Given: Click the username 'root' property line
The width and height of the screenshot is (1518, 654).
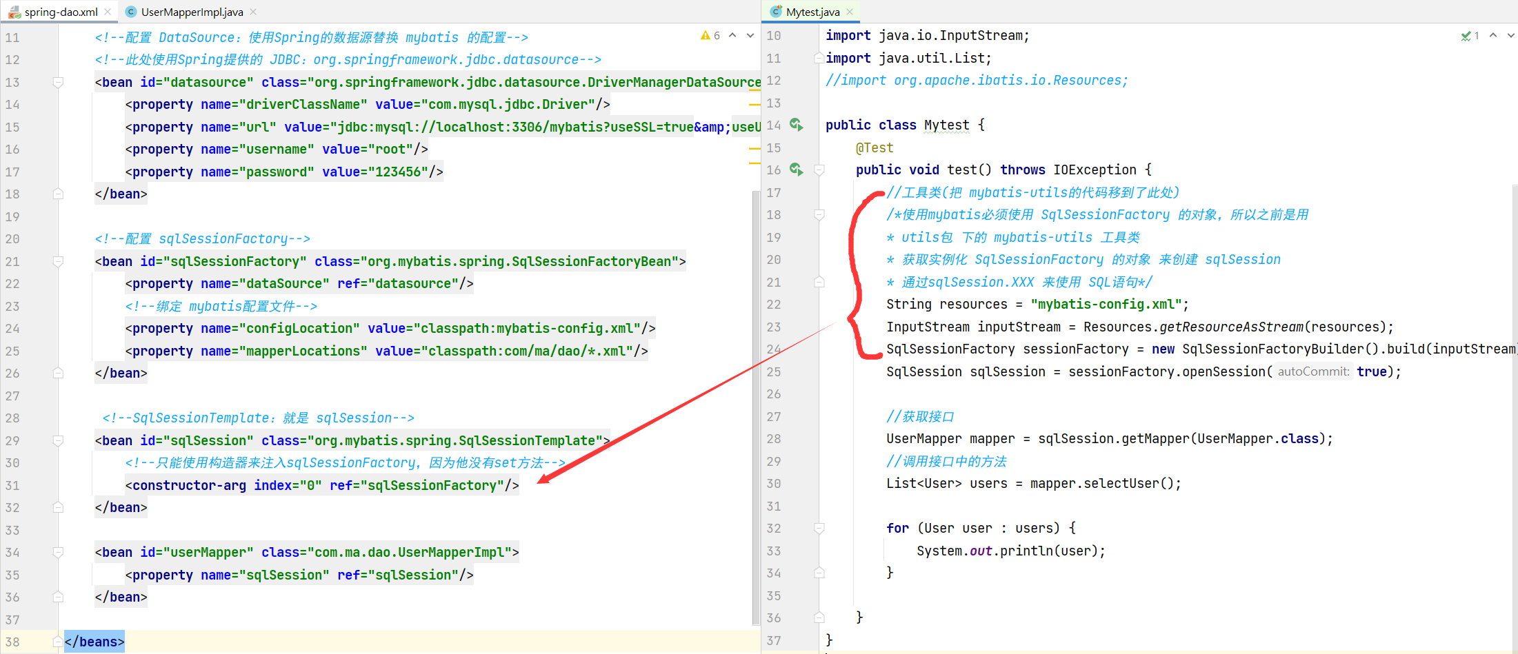Looking at the screenshot, I should (277, 150).
